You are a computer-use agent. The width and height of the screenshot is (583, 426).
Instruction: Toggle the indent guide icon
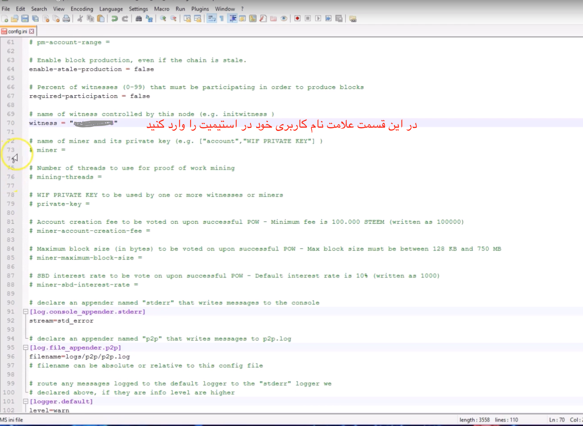point(232,19)
